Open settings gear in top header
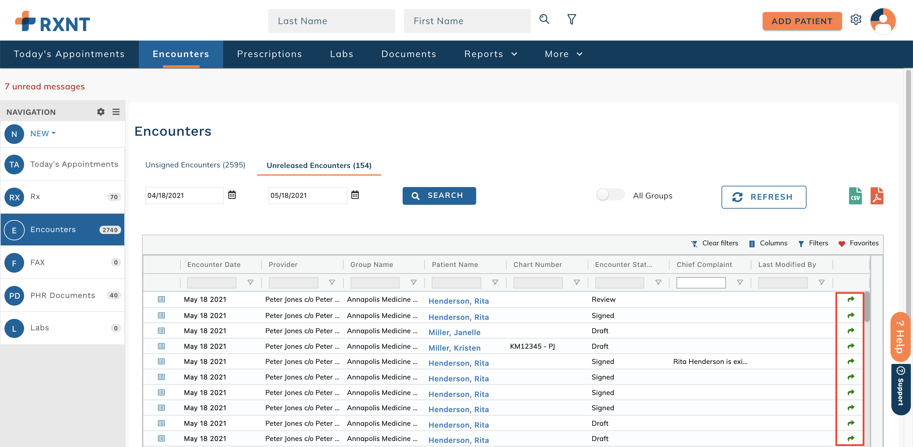Viewport: 913px width, 447px height. pos(856,19)
